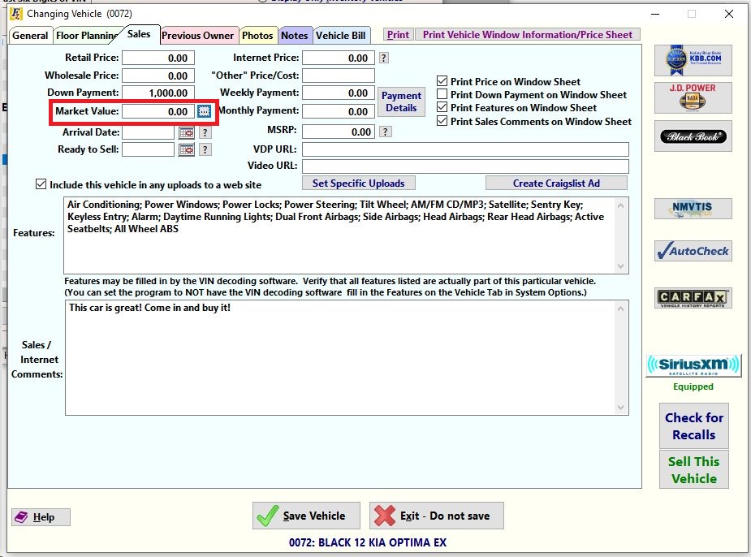751x557 pixels.
Task: Click the Arrival Date field
Action: (x=148, y=132)
